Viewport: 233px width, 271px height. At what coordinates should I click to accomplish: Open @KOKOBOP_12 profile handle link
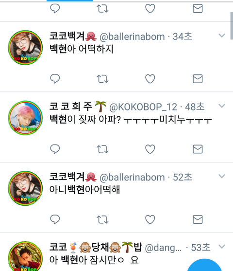[143, 107]
